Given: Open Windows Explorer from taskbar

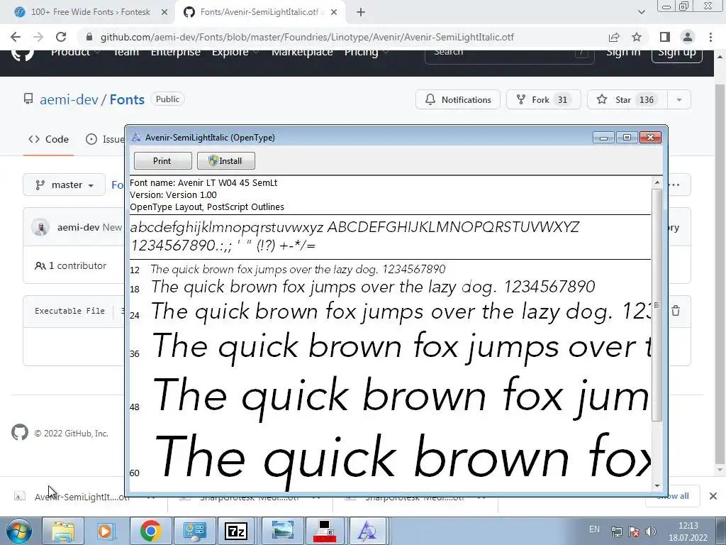Looking at the screenshot, I should click(63, 531).
